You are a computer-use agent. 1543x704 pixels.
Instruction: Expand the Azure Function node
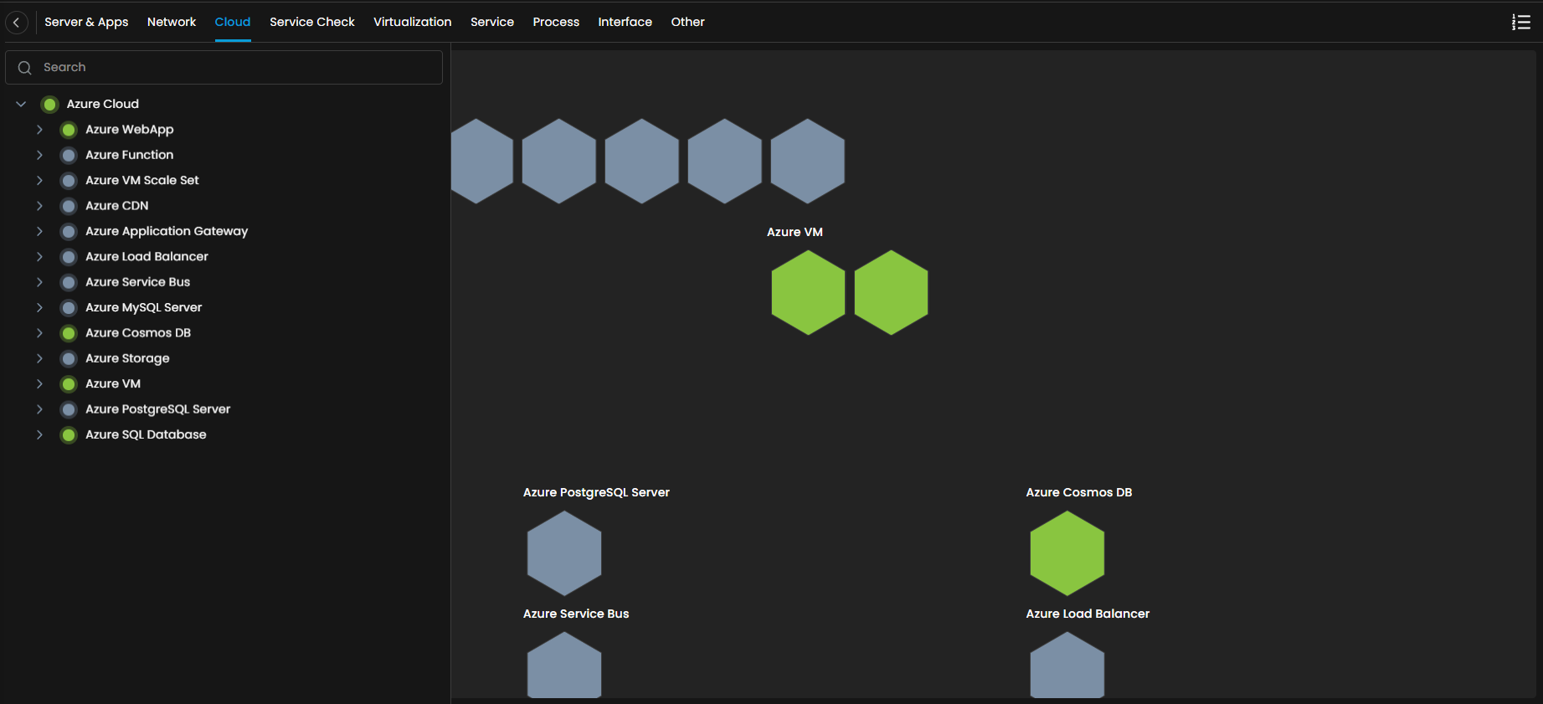click(39, 156)
